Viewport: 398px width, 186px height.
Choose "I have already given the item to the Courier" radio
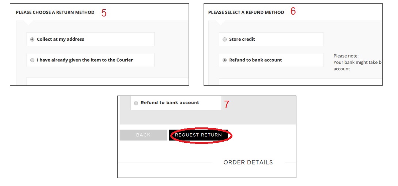click(33, 60)
